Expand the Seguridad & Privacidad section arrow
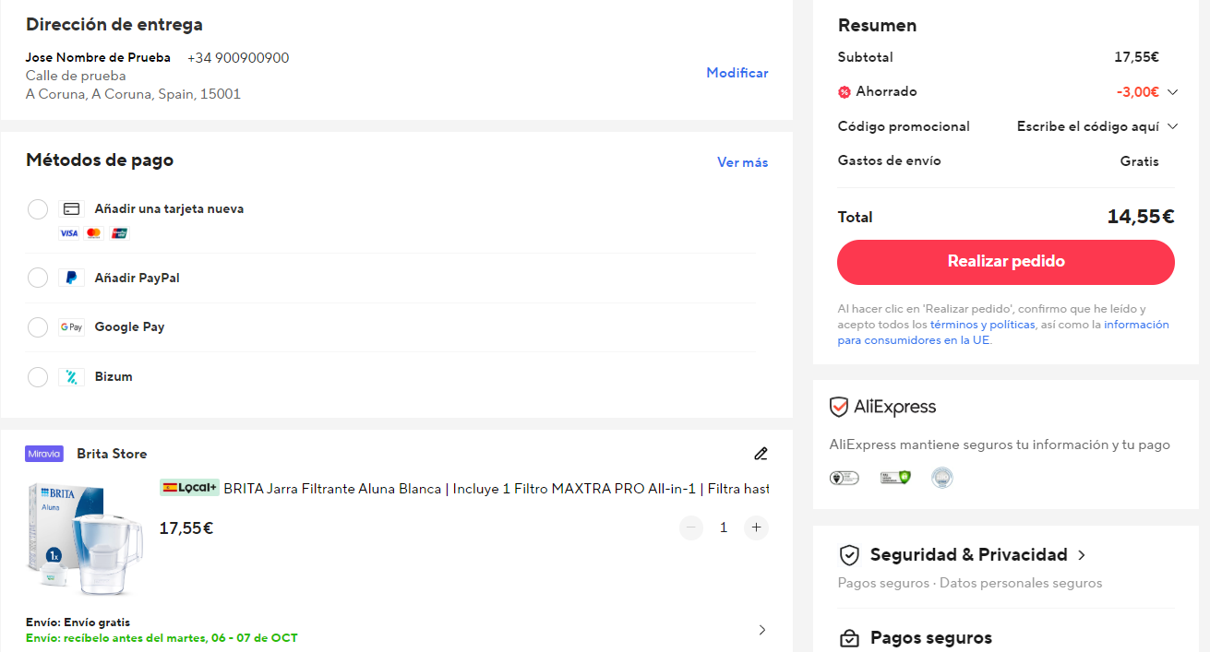 pyautogui.click(x=1082, y=555)
